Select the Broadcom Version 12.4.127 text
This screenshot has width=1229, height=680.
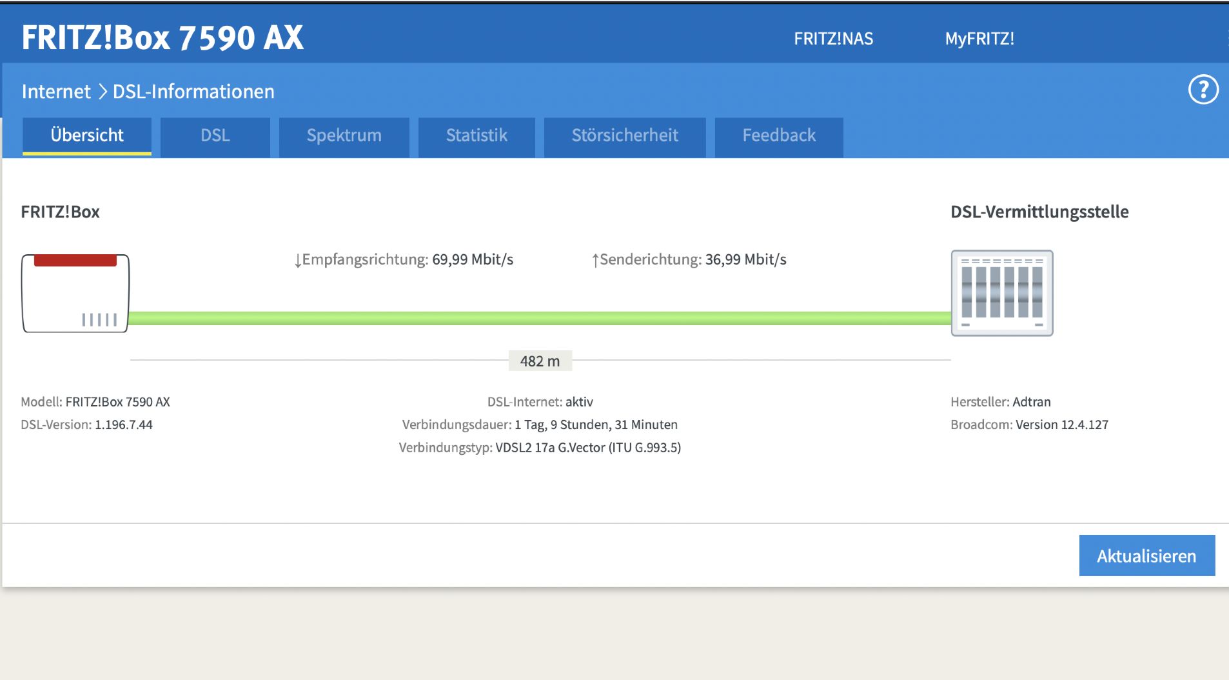pyautogui.click(x=1029, y=425)
